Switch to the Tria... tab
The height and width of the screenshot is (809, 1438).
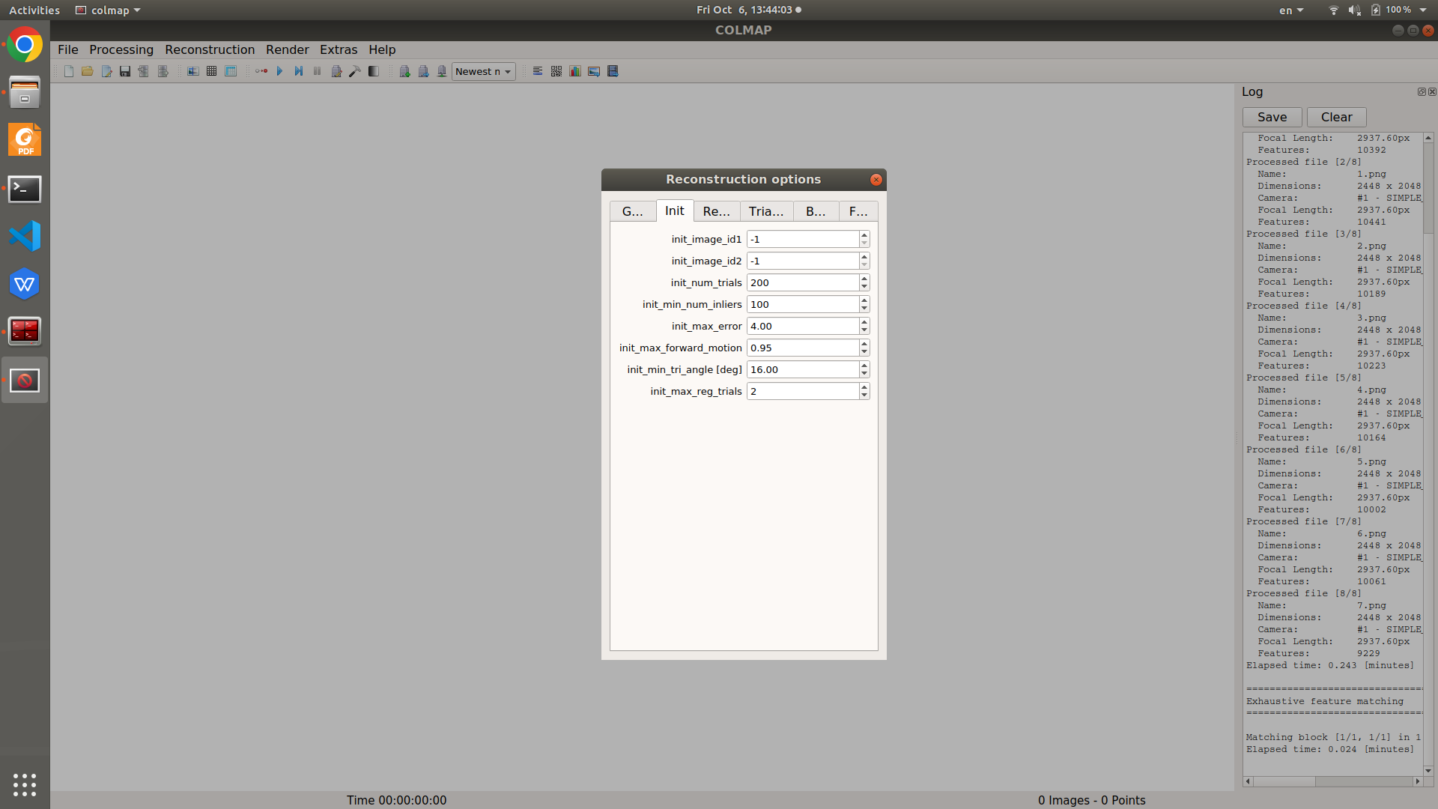pyautogui.click(x=766, y=211)
